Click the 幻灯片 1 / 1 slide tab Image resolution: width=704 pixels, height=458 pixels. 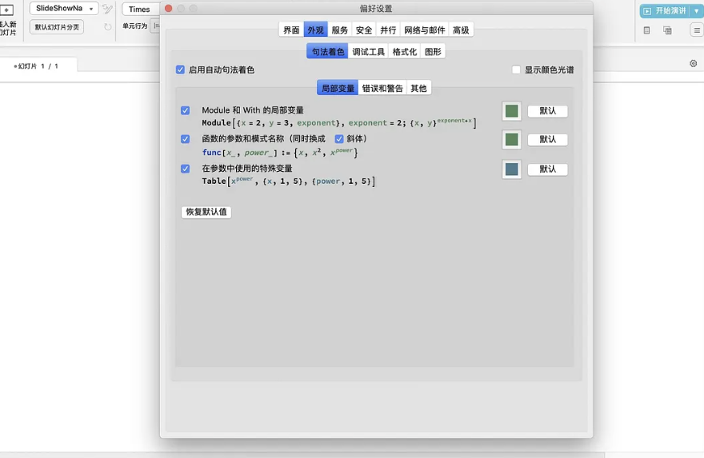pos(38,66)
